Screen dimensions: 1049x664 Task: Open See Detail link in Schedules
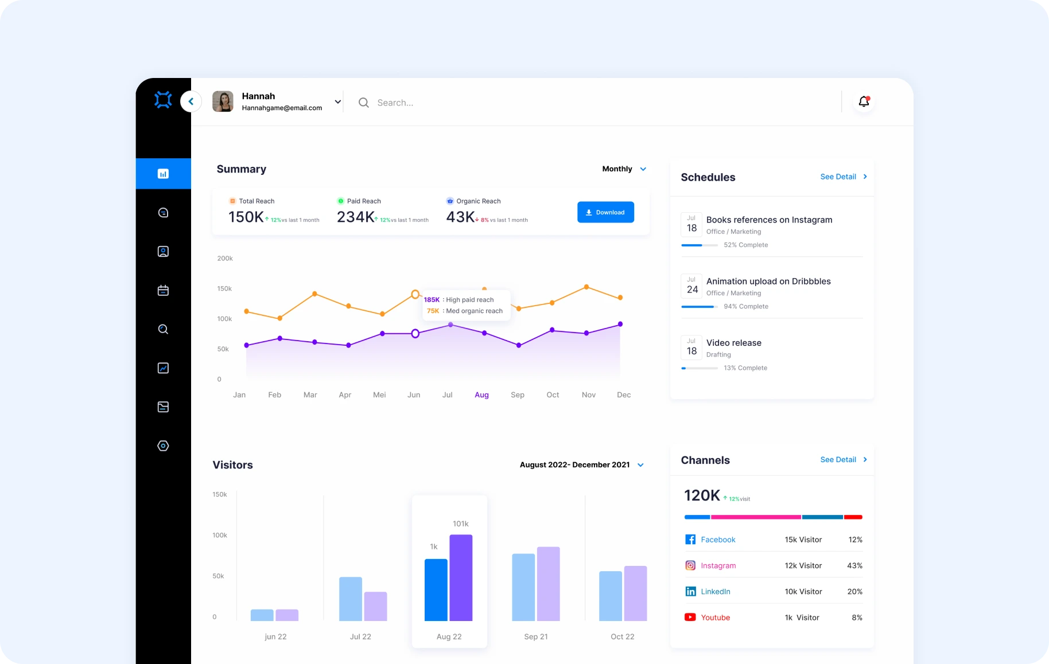click(x=843, y=177)
